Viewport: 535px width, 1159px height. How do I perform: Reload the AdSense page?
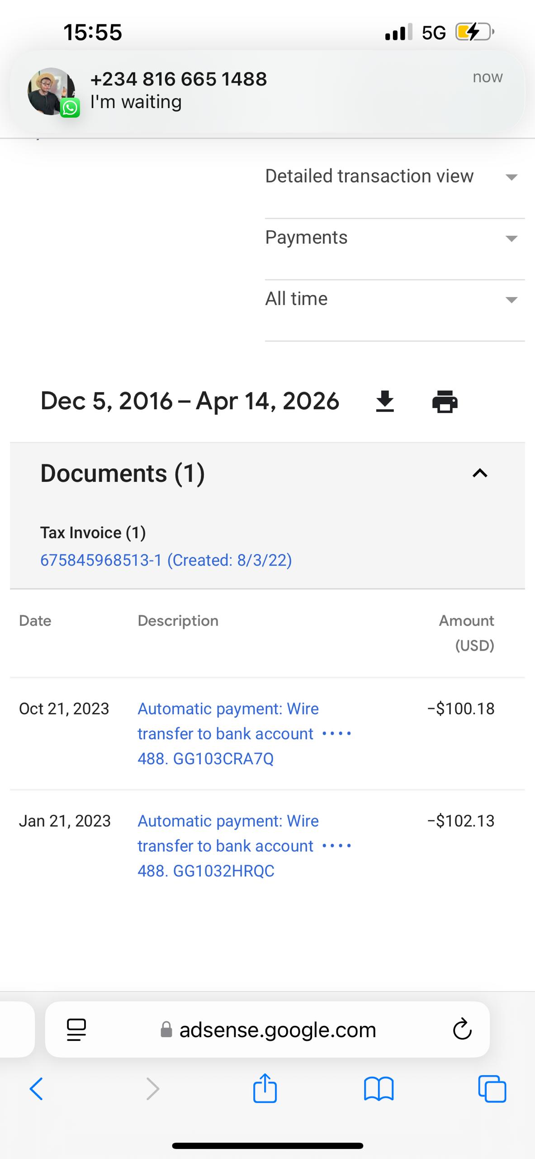(462, 1030)
